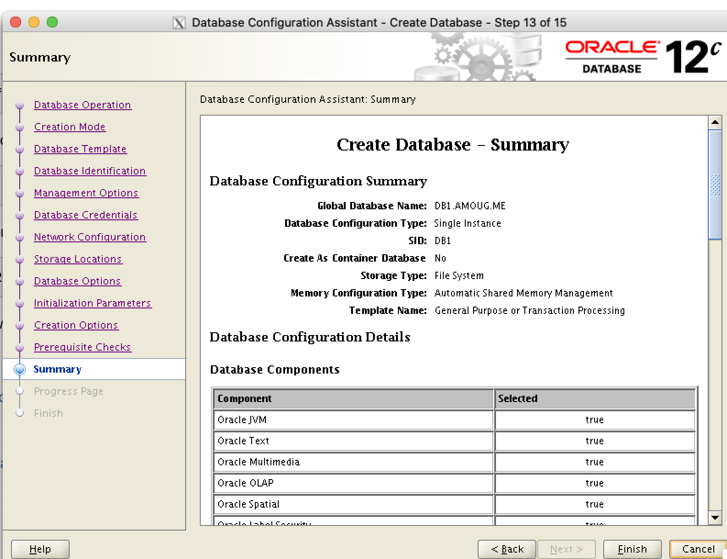
Task: Click the Create As Container Database No value
Action: (x=440, y=258)
